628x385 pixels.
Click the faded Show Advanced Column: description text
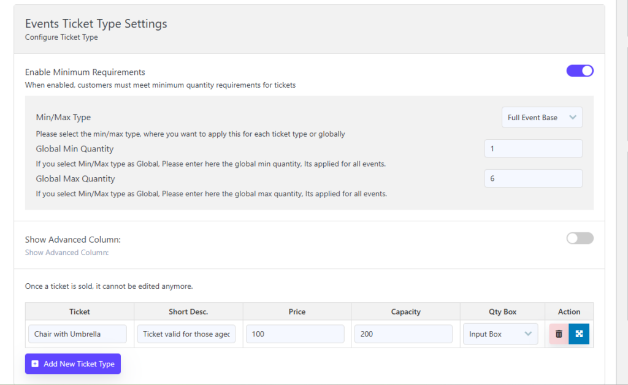coord(67,253)
